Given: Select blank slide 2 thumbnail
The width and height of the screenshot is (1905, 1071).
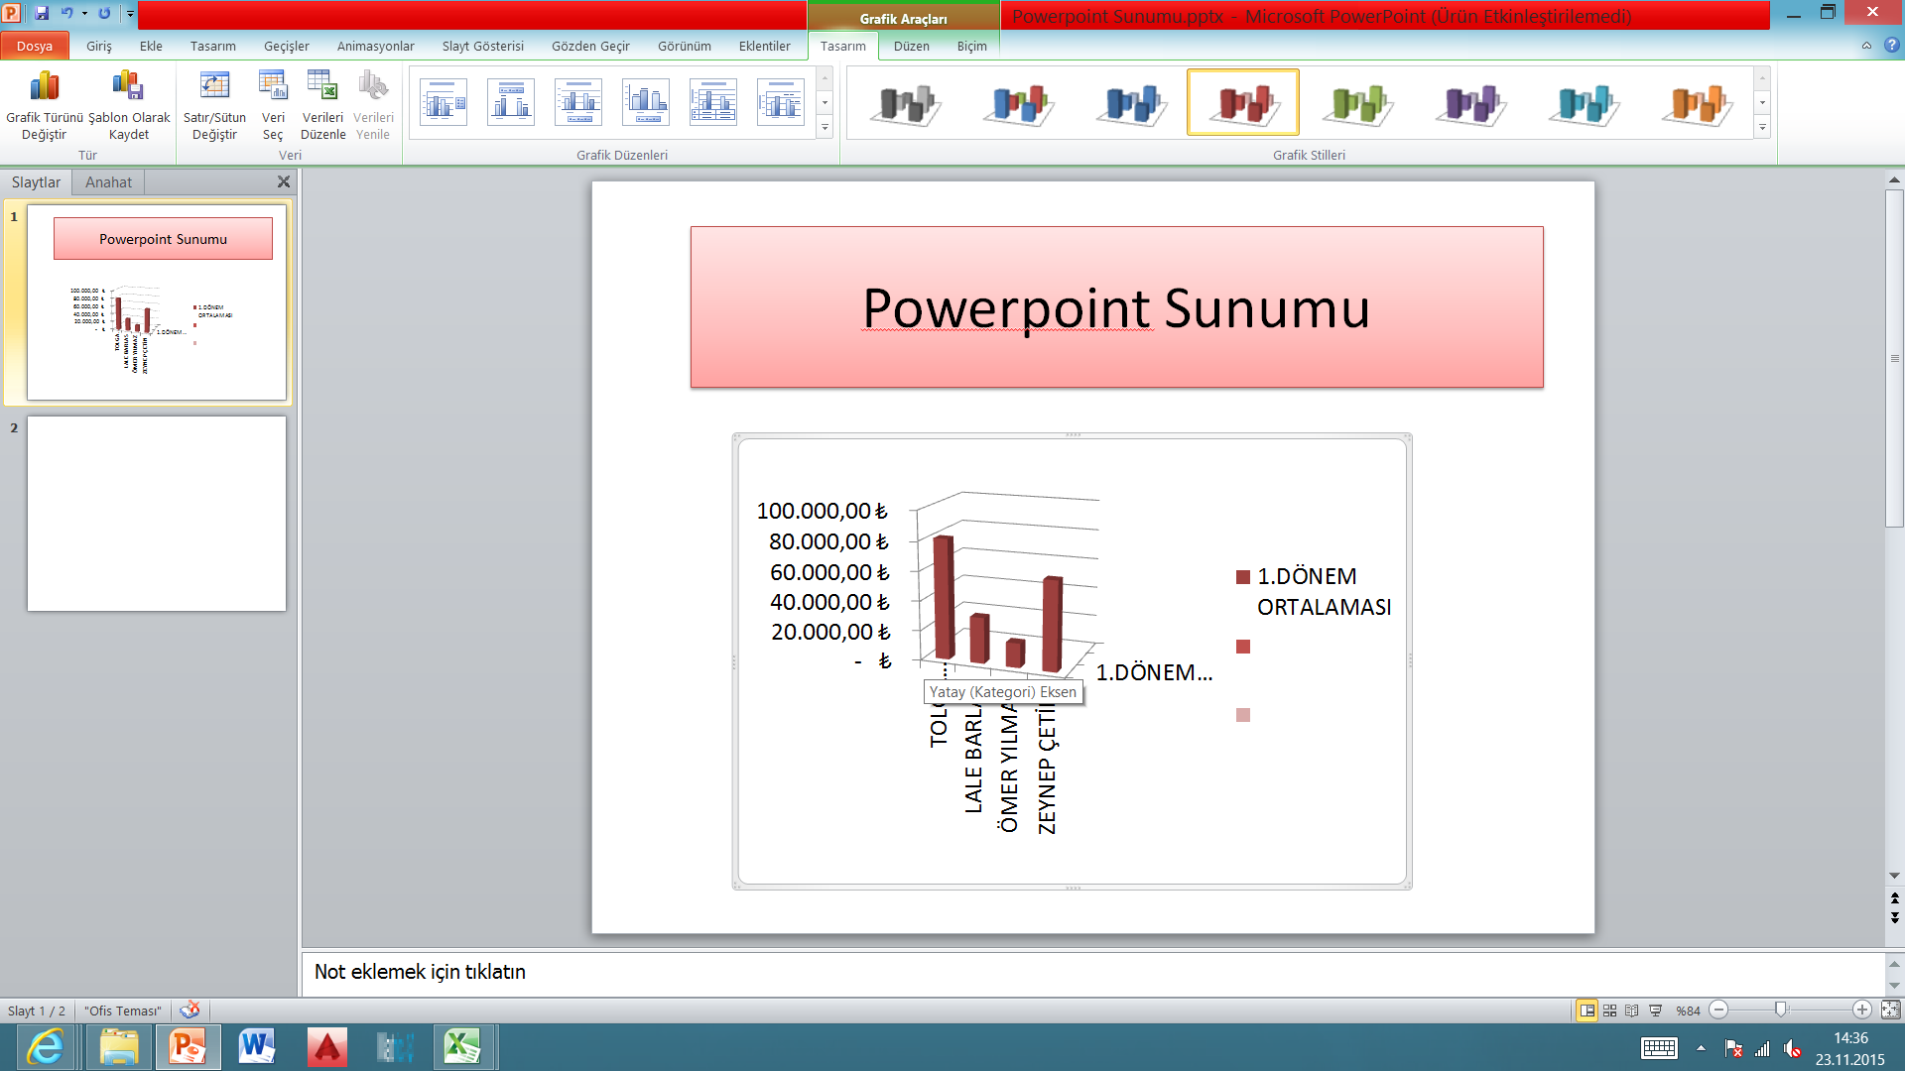Looking at the screenshot, I should point(157,514).
